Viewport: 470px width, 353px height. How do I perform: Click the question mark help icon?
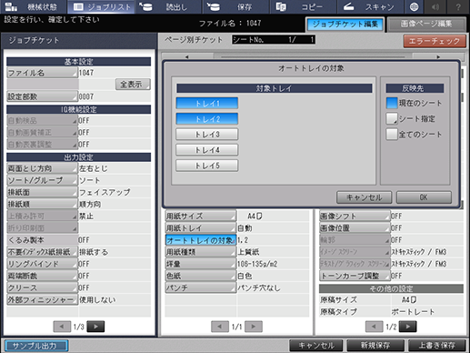pos(458,6)
